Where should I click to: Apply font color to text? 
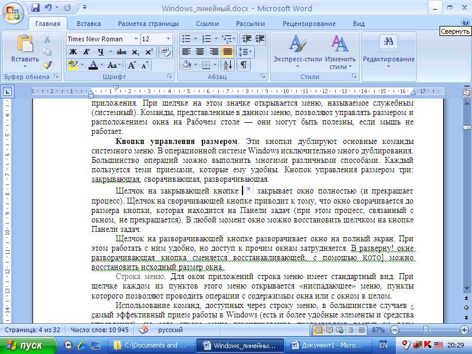(x=93, y=65)
